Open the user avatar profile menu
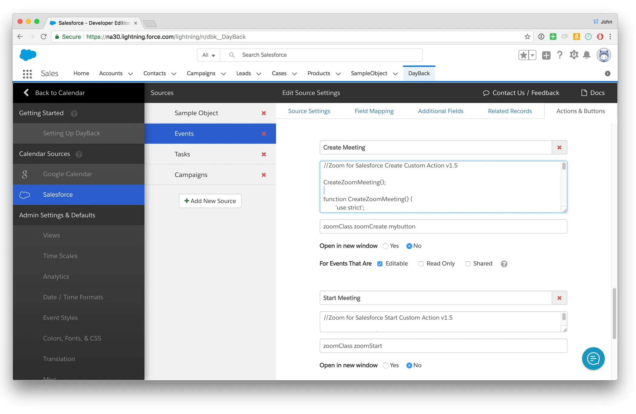 click(604, 55)
